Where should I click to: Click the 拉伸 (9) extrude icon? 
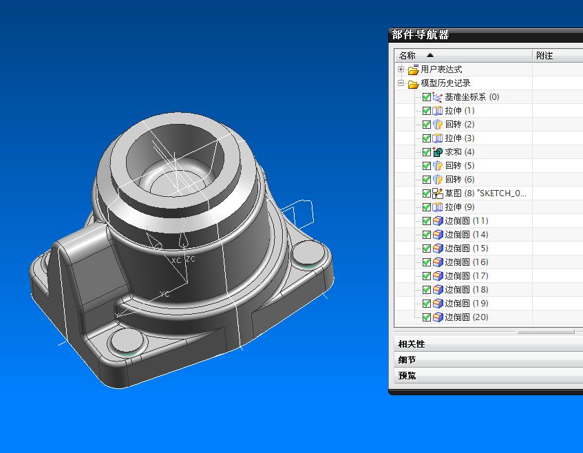click(x=437, y=207)
